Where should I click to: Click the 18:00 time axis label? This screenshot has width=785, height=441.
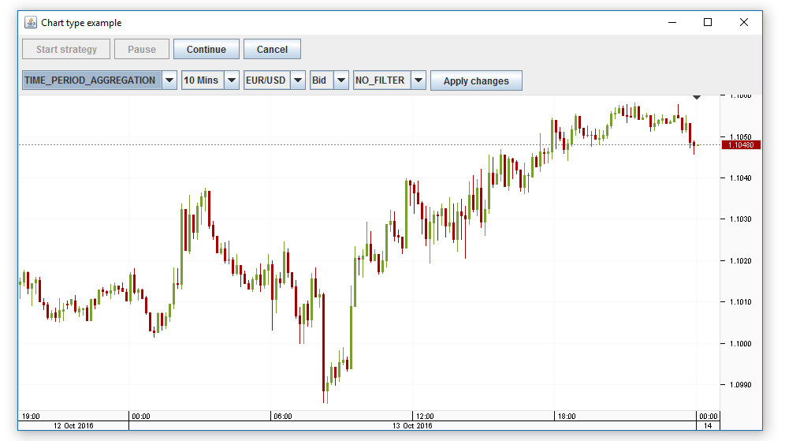(567, 417)
